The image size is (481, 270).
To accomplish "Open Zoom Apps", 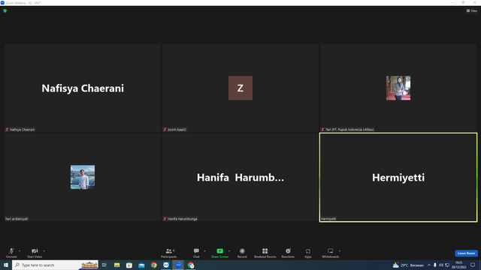I will click(x=308, y=253).
